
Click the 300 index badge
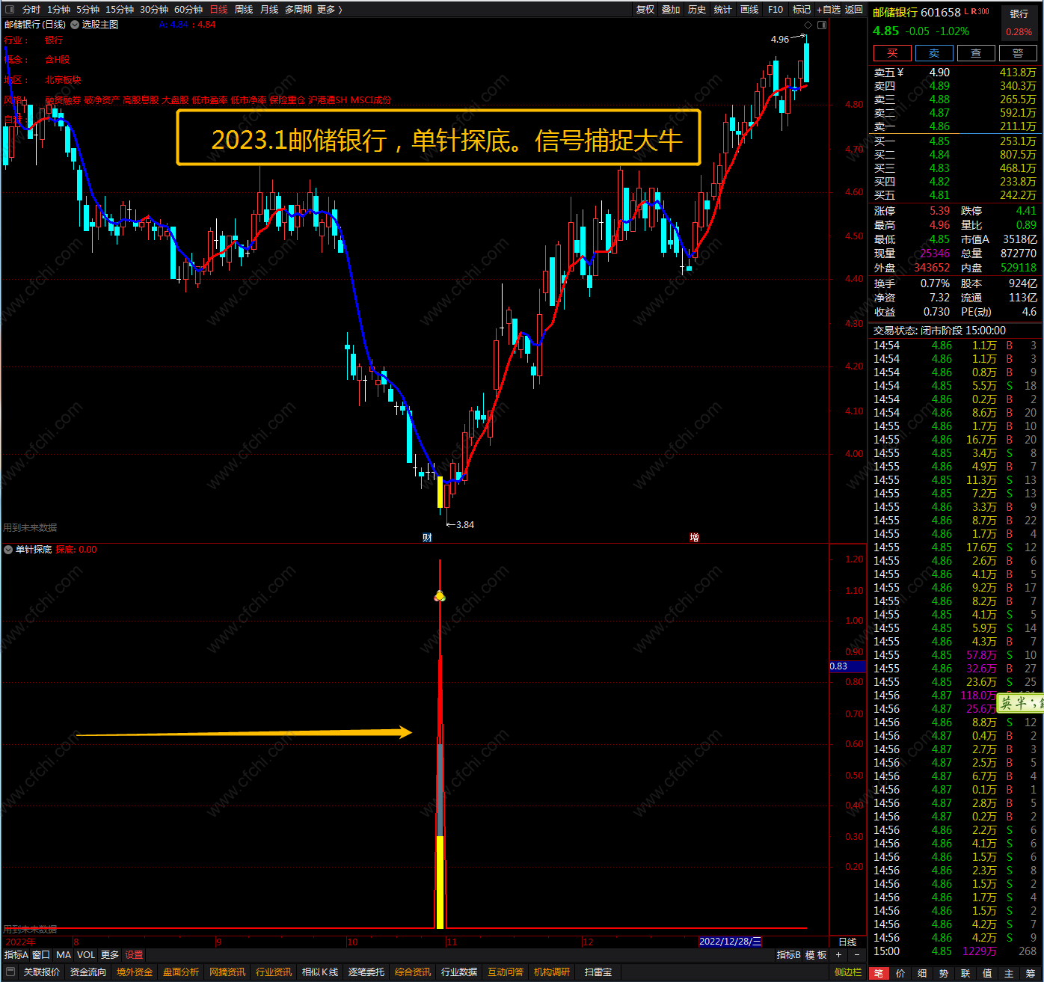click(x=983, y=12)
